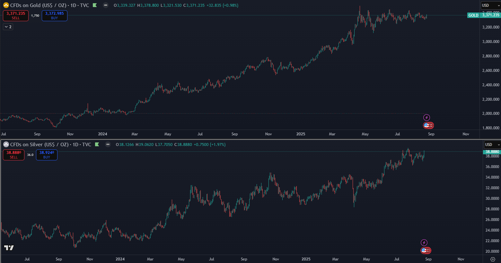Screen dimensions: 501x263
Task: Click the 38.8880 current price tag on Silver axis
Action: (492, 152)
